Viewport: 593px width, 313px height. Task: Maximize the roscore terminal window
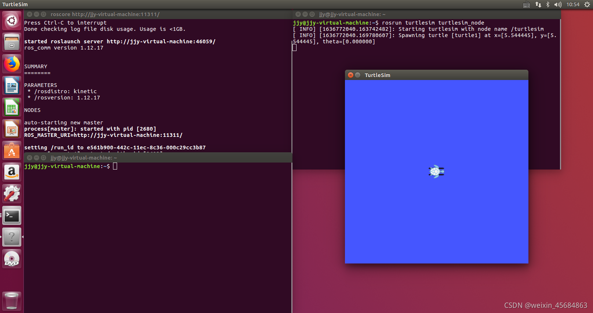(43, 14)
